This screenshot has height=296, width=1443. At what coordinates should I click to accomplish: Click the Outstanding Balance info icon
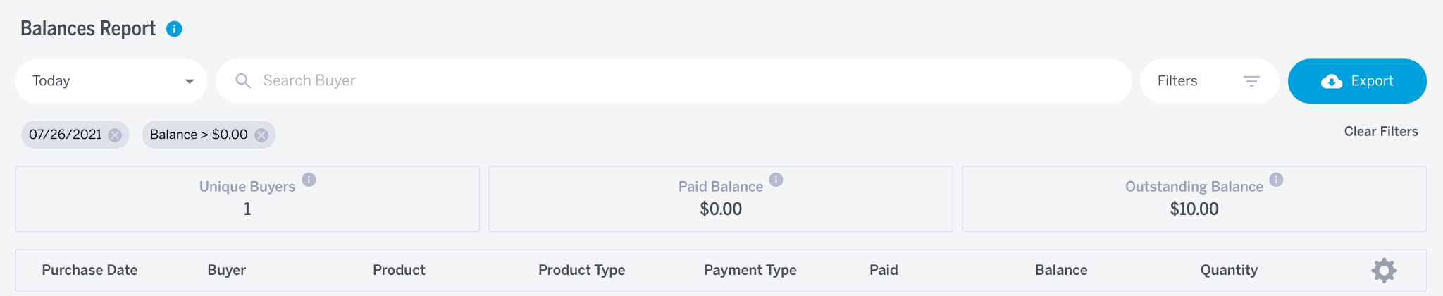click(x=1276, y=180)
